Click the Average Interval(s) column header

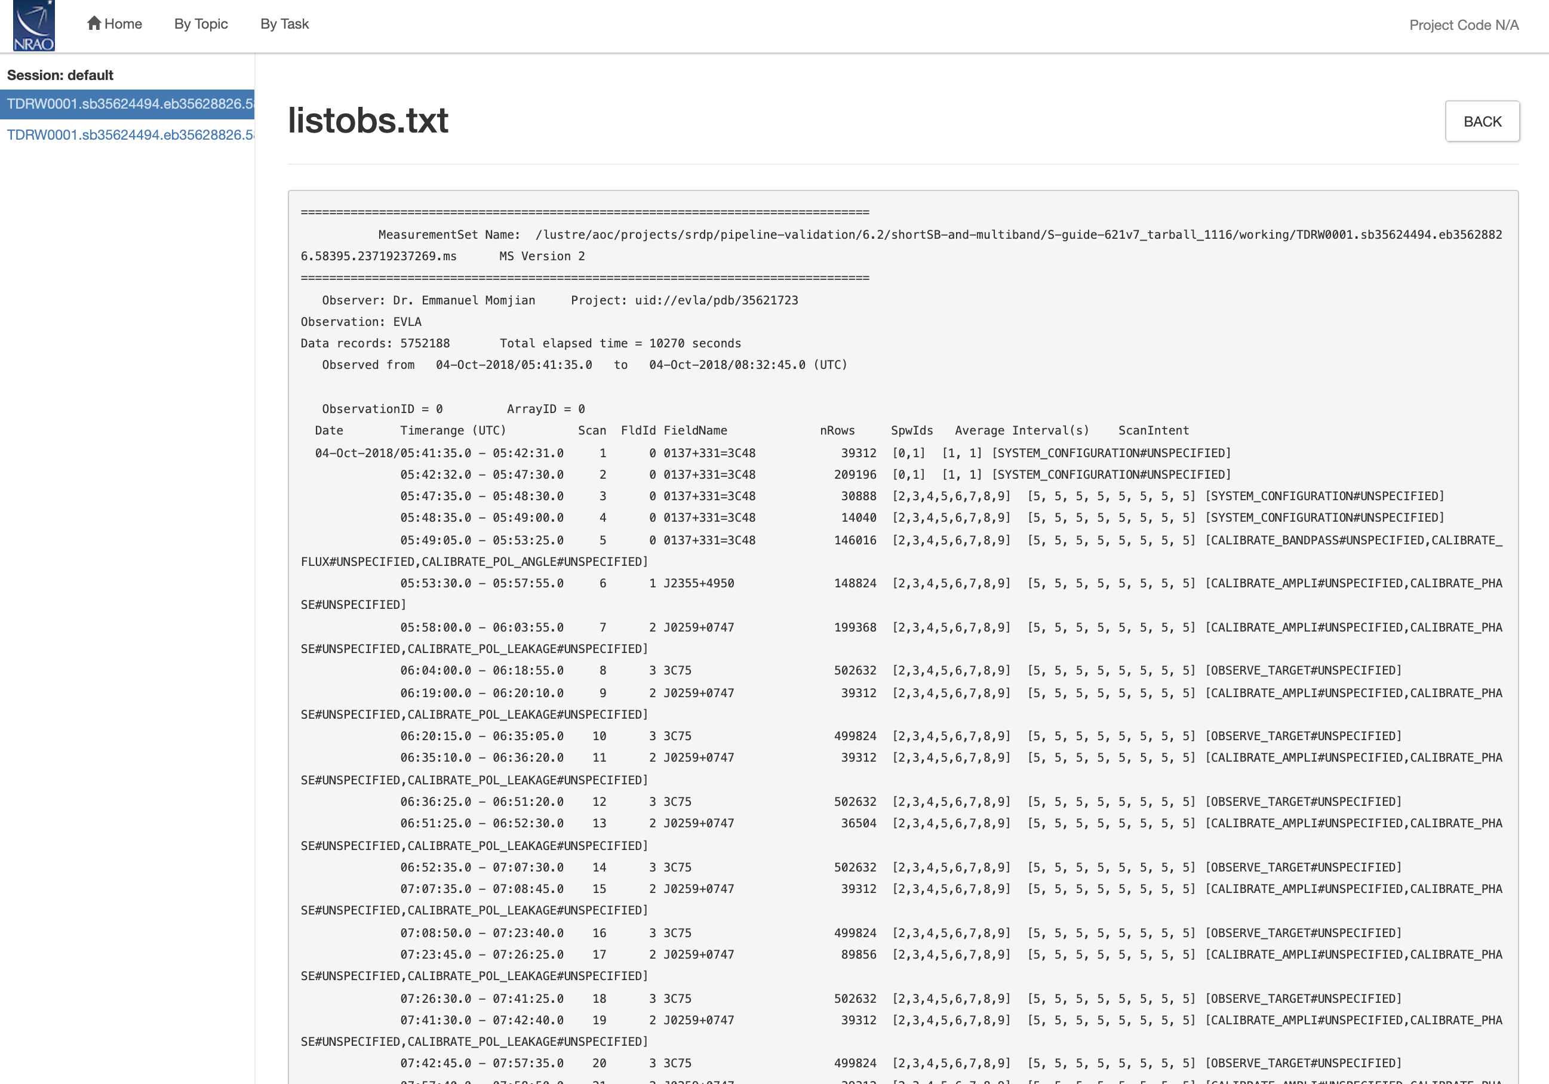click(1022, 430)
